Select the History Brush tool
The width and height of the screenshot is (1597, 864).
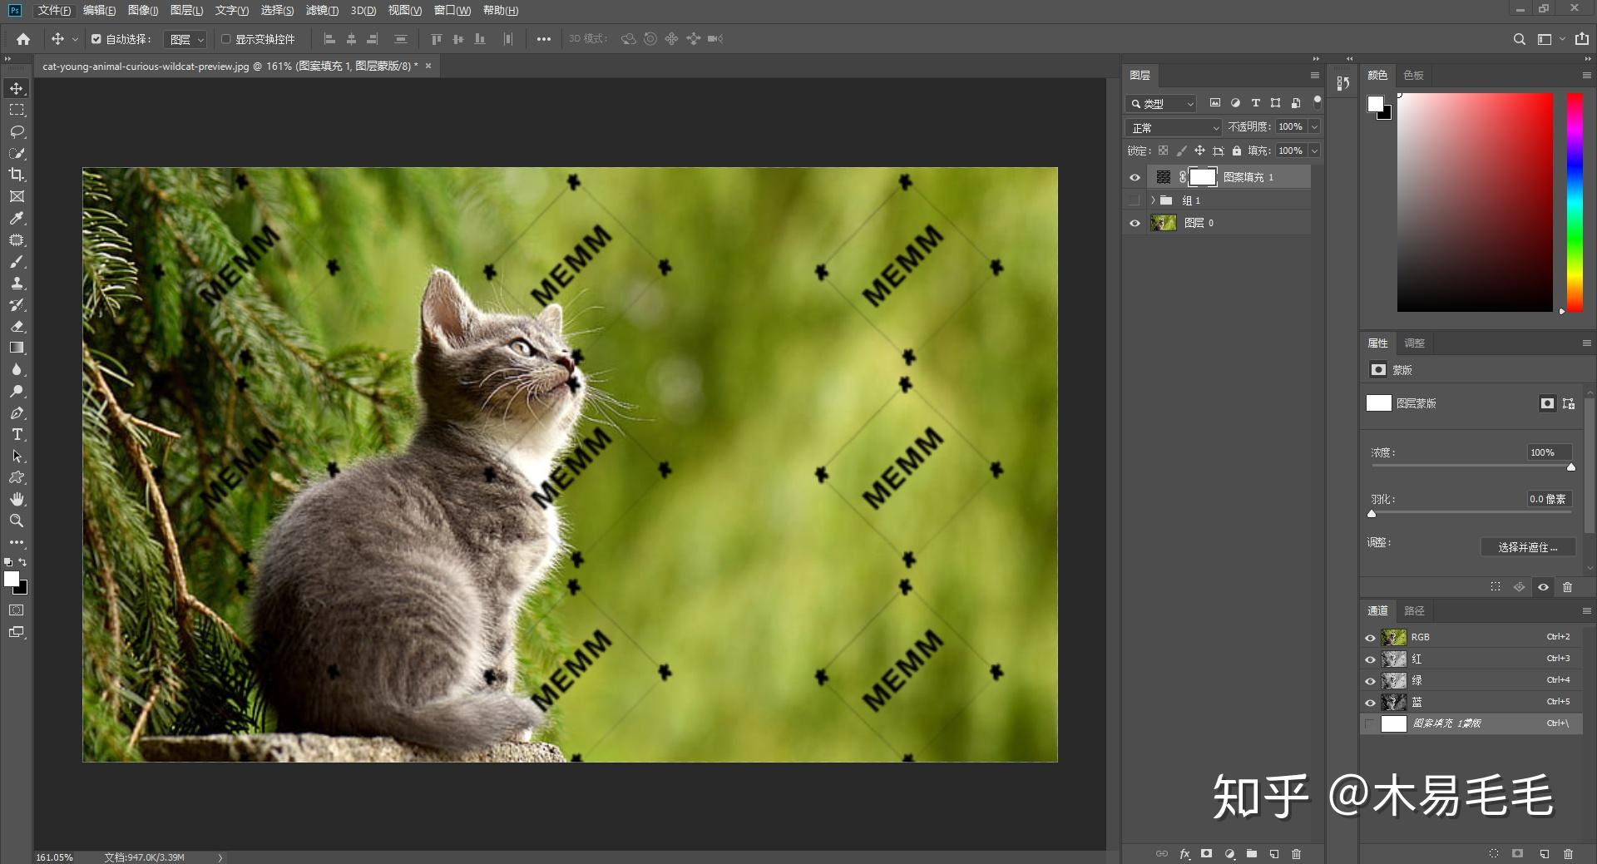17,304
